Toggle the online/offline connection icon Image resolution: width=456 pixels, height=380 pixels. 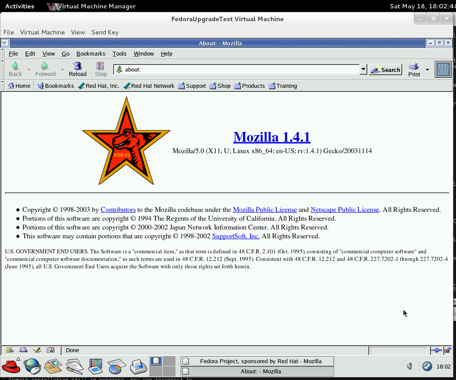tap(437, 350)
